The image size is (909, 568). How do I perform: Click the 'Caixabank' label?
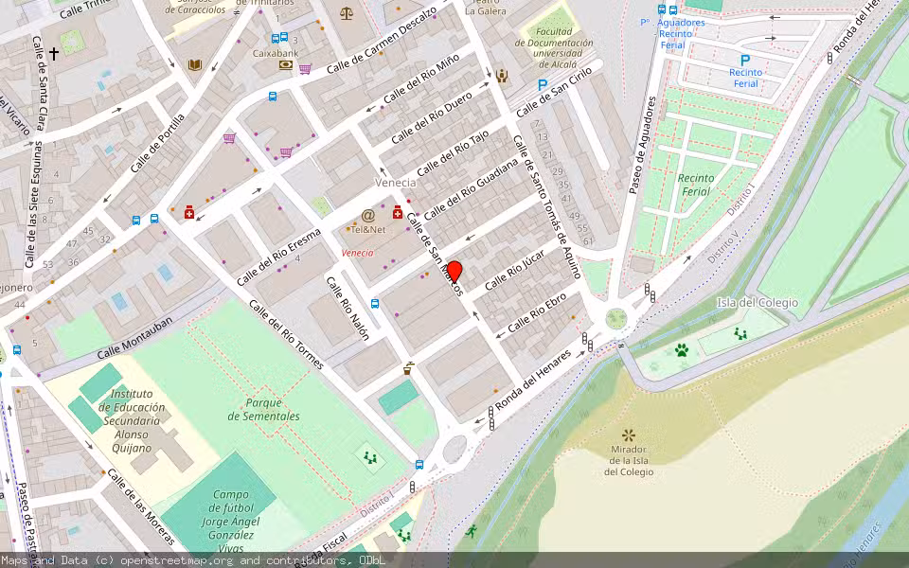click(276, 53)
